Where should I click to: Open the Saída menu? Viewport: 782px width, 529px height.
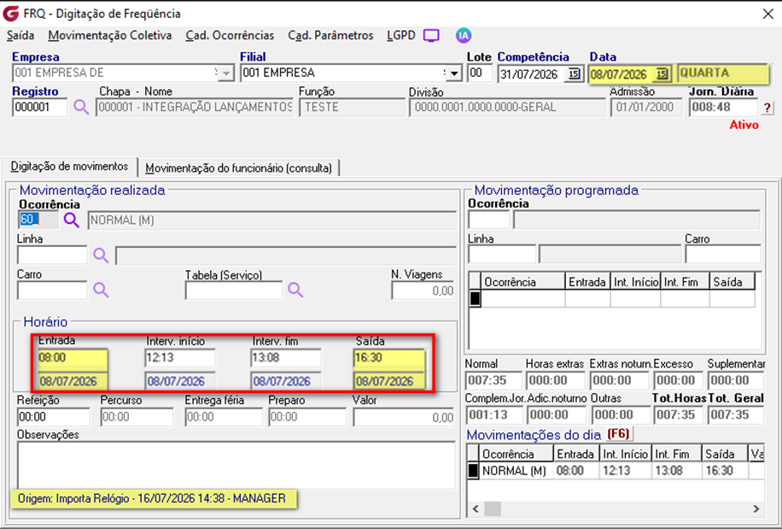pos(20,35)
